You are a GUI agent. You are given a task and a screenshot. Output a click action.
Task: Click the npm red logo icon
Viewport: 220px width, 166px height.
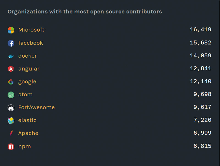coord(11,147)
